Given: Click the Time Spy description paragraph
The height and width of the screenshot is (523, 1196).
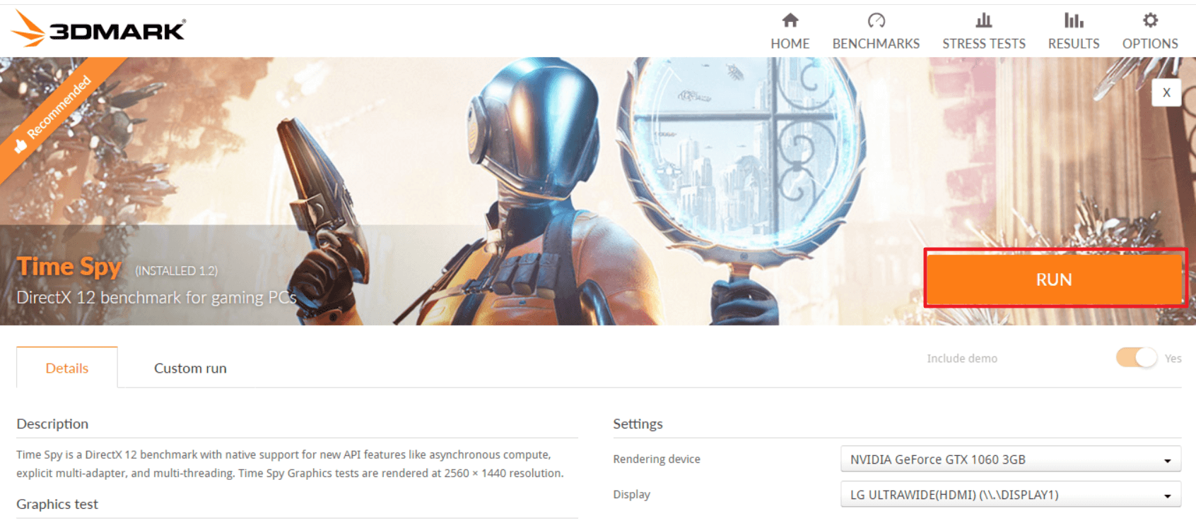Looking at the screenshot, I should click(290, 464).
